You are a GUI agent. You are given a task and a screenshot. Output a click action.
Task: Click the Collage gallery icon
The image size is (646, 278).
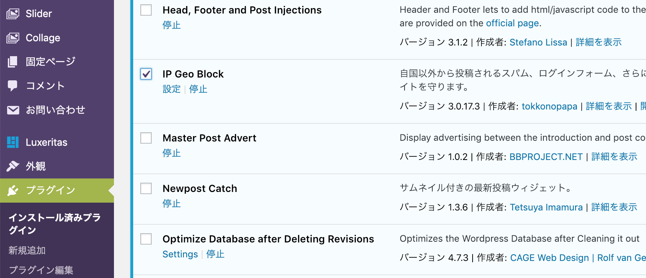pos(13,38)
